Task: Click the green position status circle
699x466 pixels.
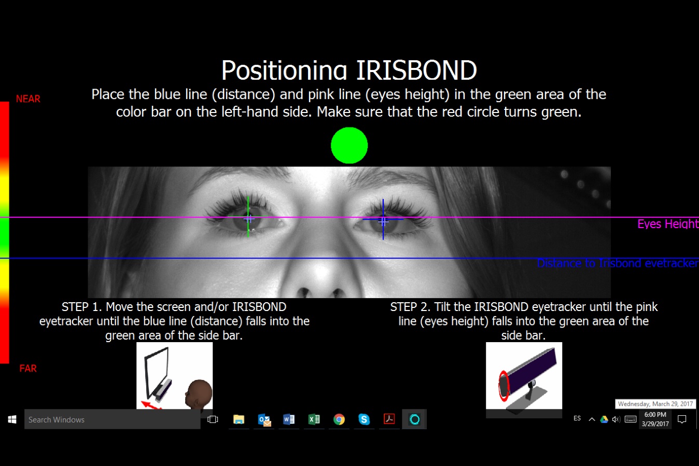Action: click(349, 145)
